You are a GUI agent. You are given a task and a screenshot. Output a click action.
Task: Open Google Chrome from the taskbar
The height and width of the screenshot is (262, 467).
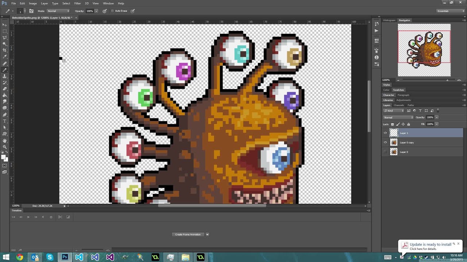[x=20, y=257]
